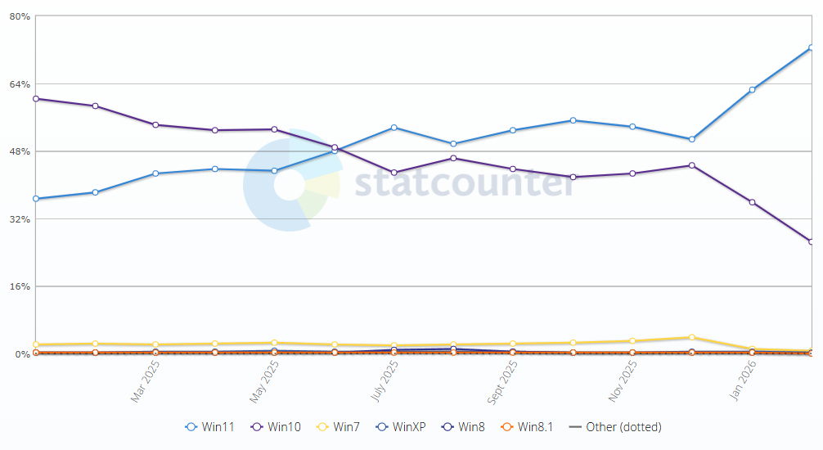The height and width of the screenshot is (450, 823).
Task: Click the Mar 2025 axis label
Action: pos(146,383)
